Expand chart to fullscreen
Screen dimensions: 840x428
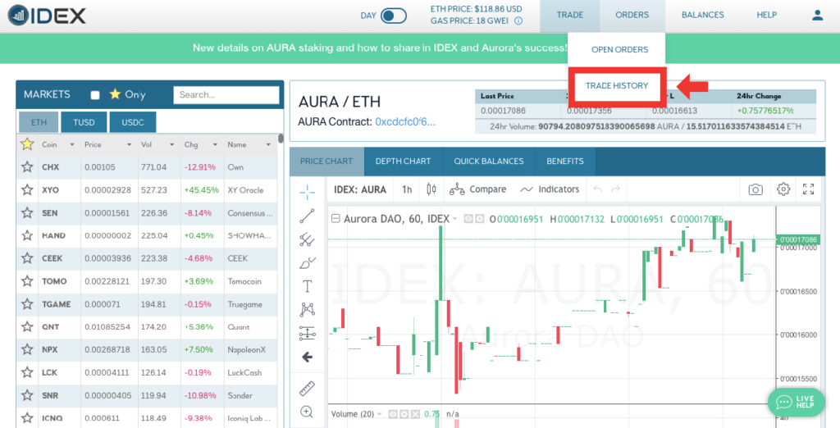[808, 189]
